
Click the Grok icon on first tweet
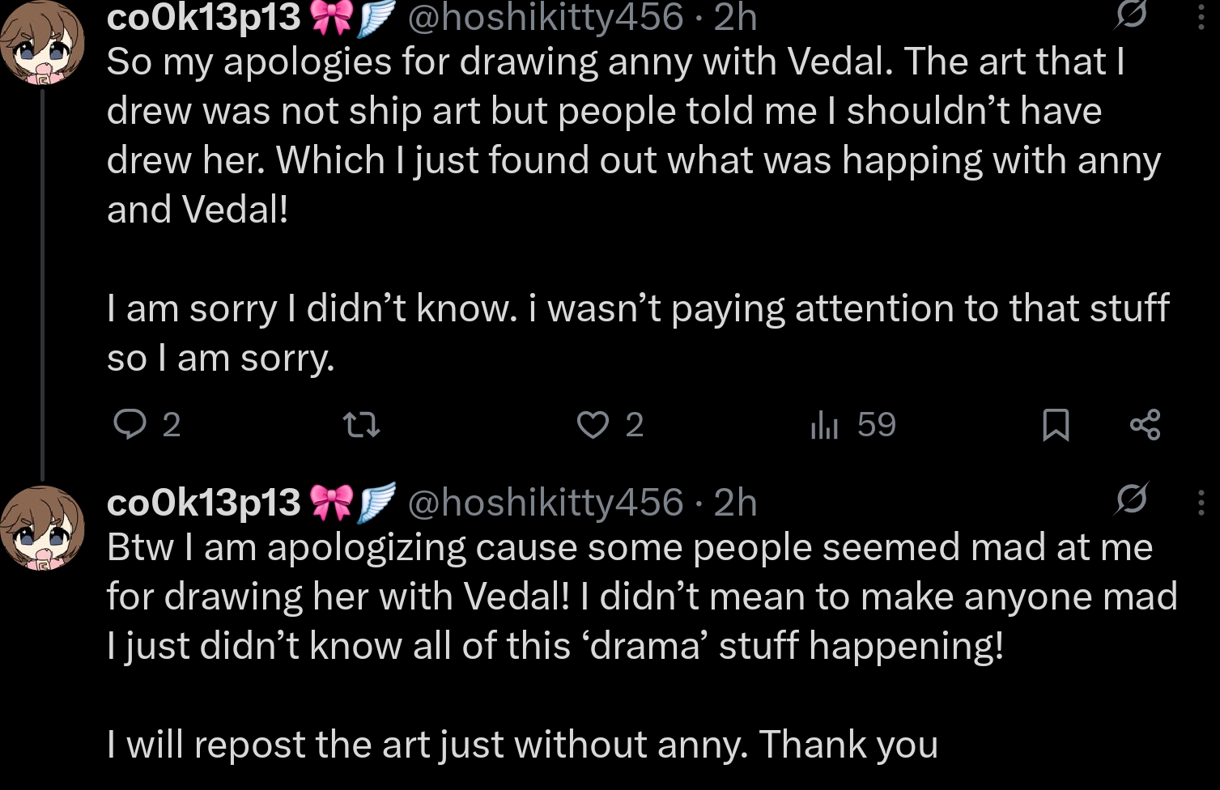[x=1130, y=15]
